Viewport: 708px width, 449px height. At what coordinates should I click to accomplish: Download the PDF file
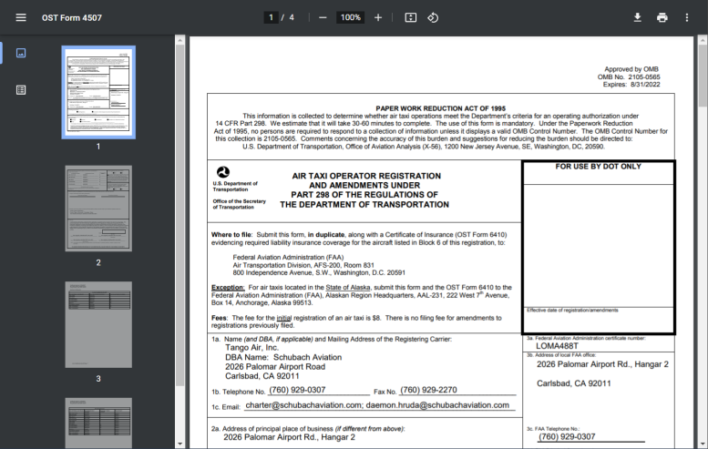point(637,17)
